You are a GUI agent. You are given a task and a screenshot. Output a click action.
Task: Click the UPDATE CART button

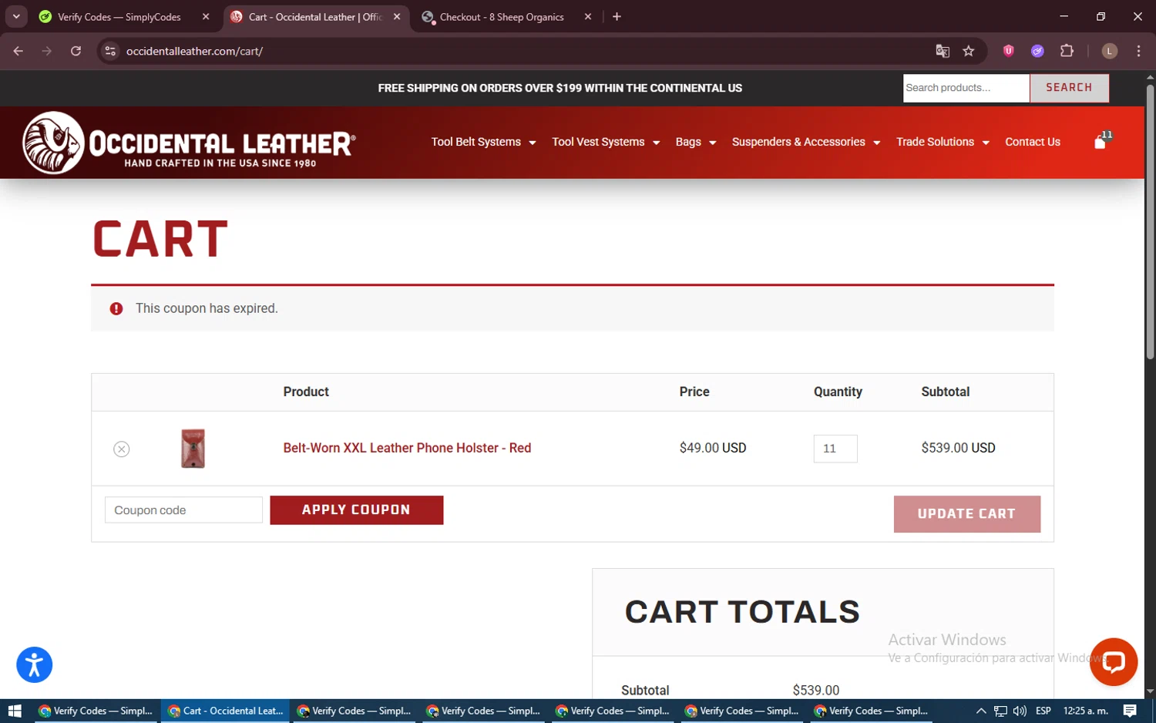(x=966, y=514)
